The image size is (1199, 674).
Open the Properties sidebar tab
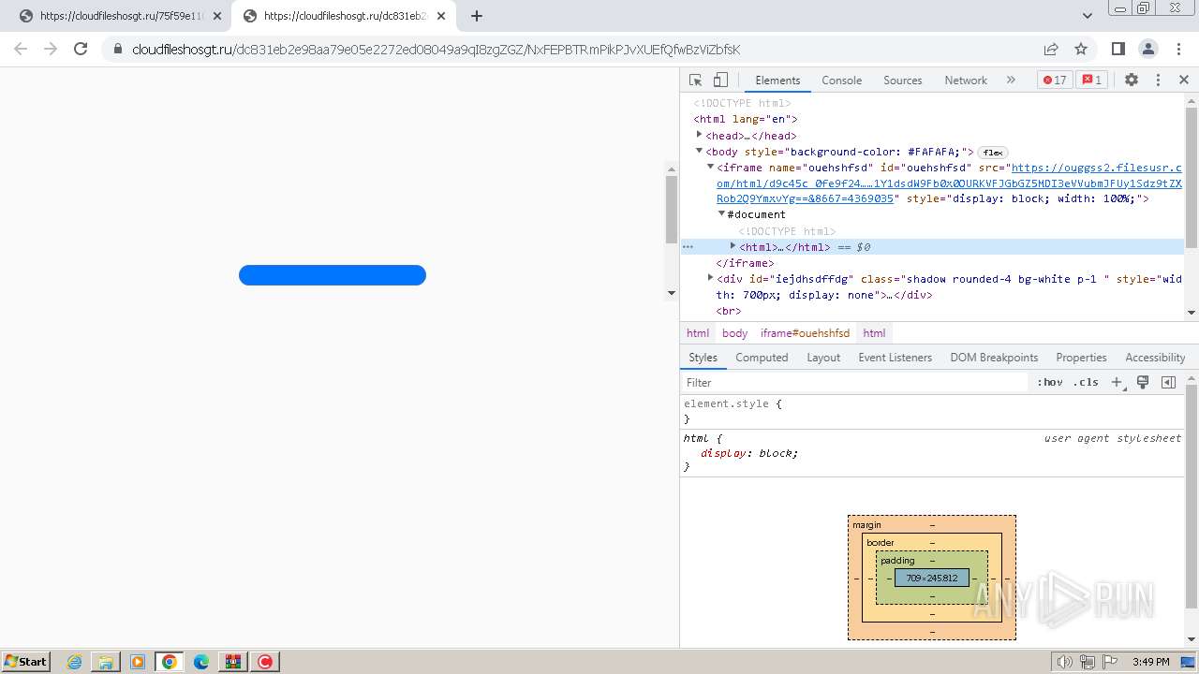click(1081, 358)
